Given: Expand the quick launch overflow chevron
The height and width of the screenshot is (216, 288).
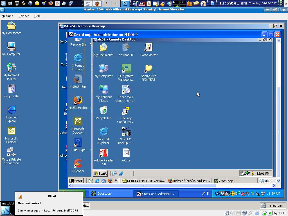Looking at the screenshot, I should tap(116, 181).
